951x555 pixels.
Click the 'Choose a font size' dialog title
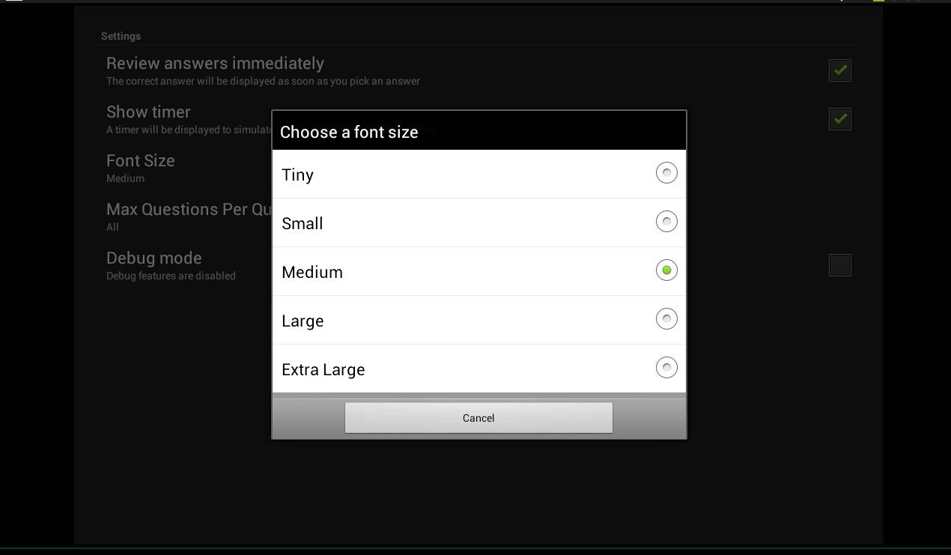(349, 132)
